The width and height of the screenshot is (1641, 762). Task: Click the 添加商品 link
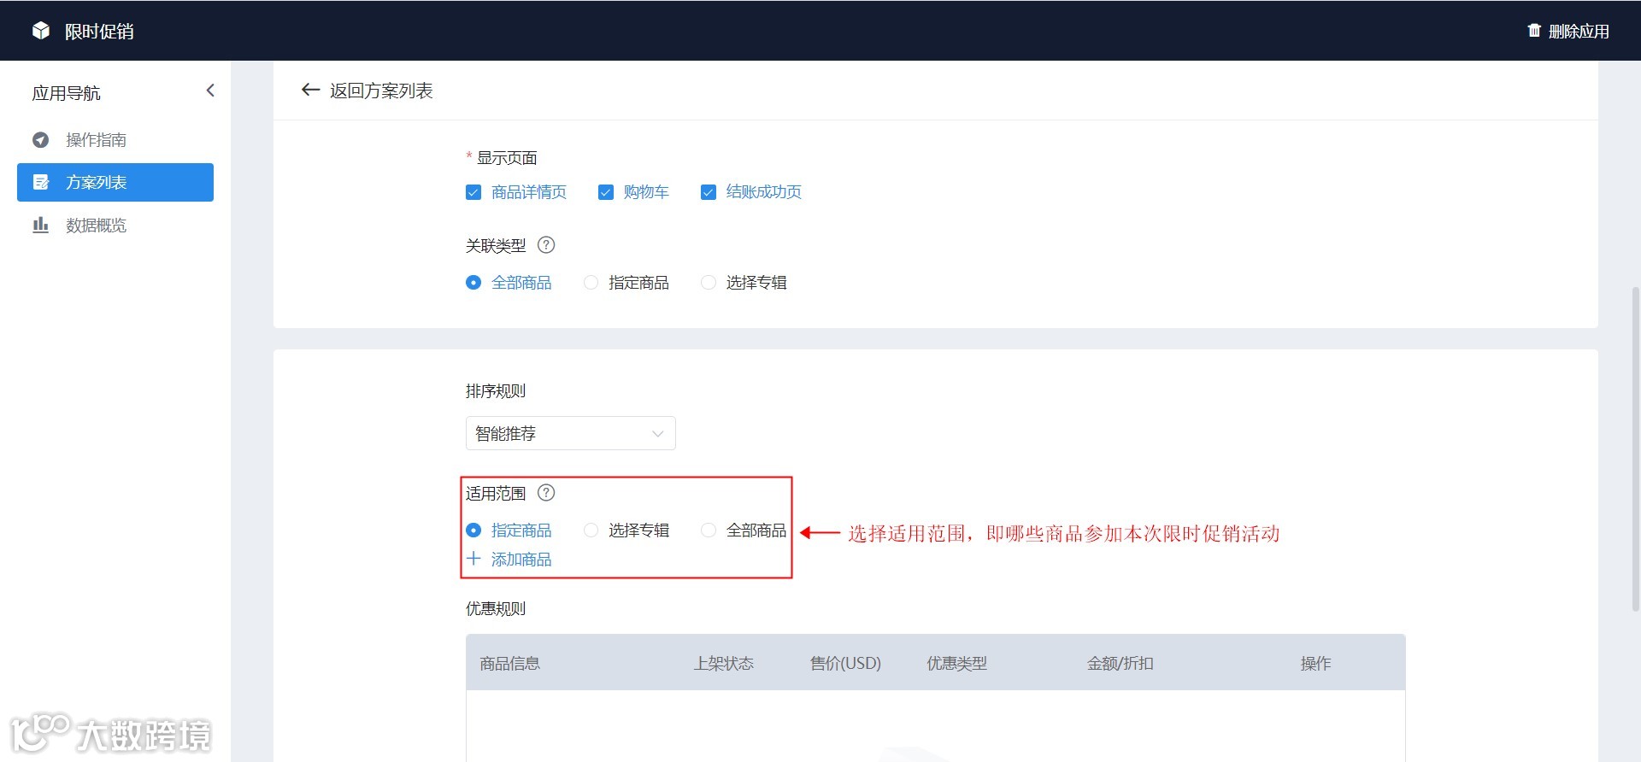tap(521, 560)
